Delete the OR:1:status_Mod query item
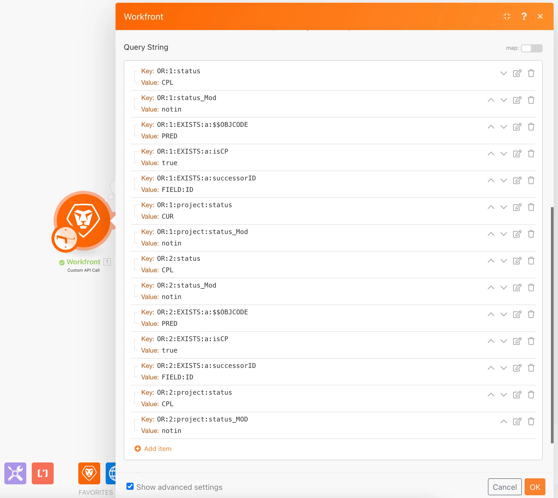 coord(531,100)
